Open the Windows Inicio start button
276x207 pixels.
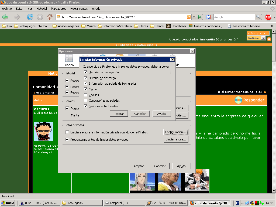8,203
